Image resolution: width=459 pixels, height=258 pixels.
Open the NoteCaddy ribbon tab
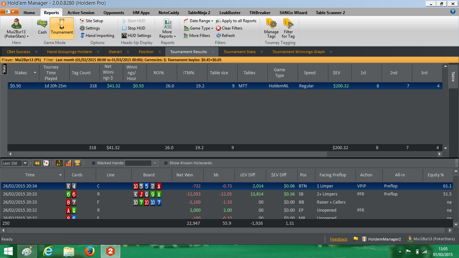pos(169,13)
